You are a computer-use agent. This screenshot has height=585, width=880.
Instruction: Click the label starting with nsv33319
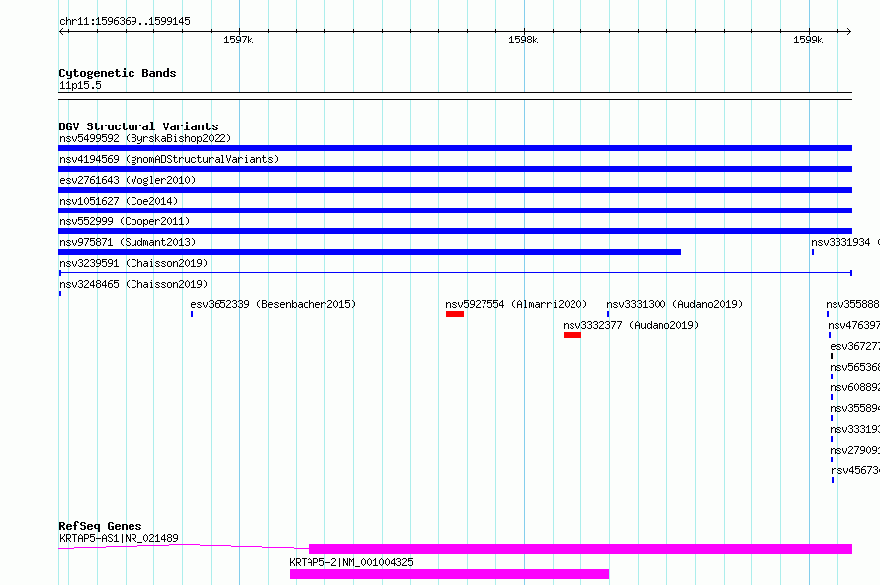[854, 429]
